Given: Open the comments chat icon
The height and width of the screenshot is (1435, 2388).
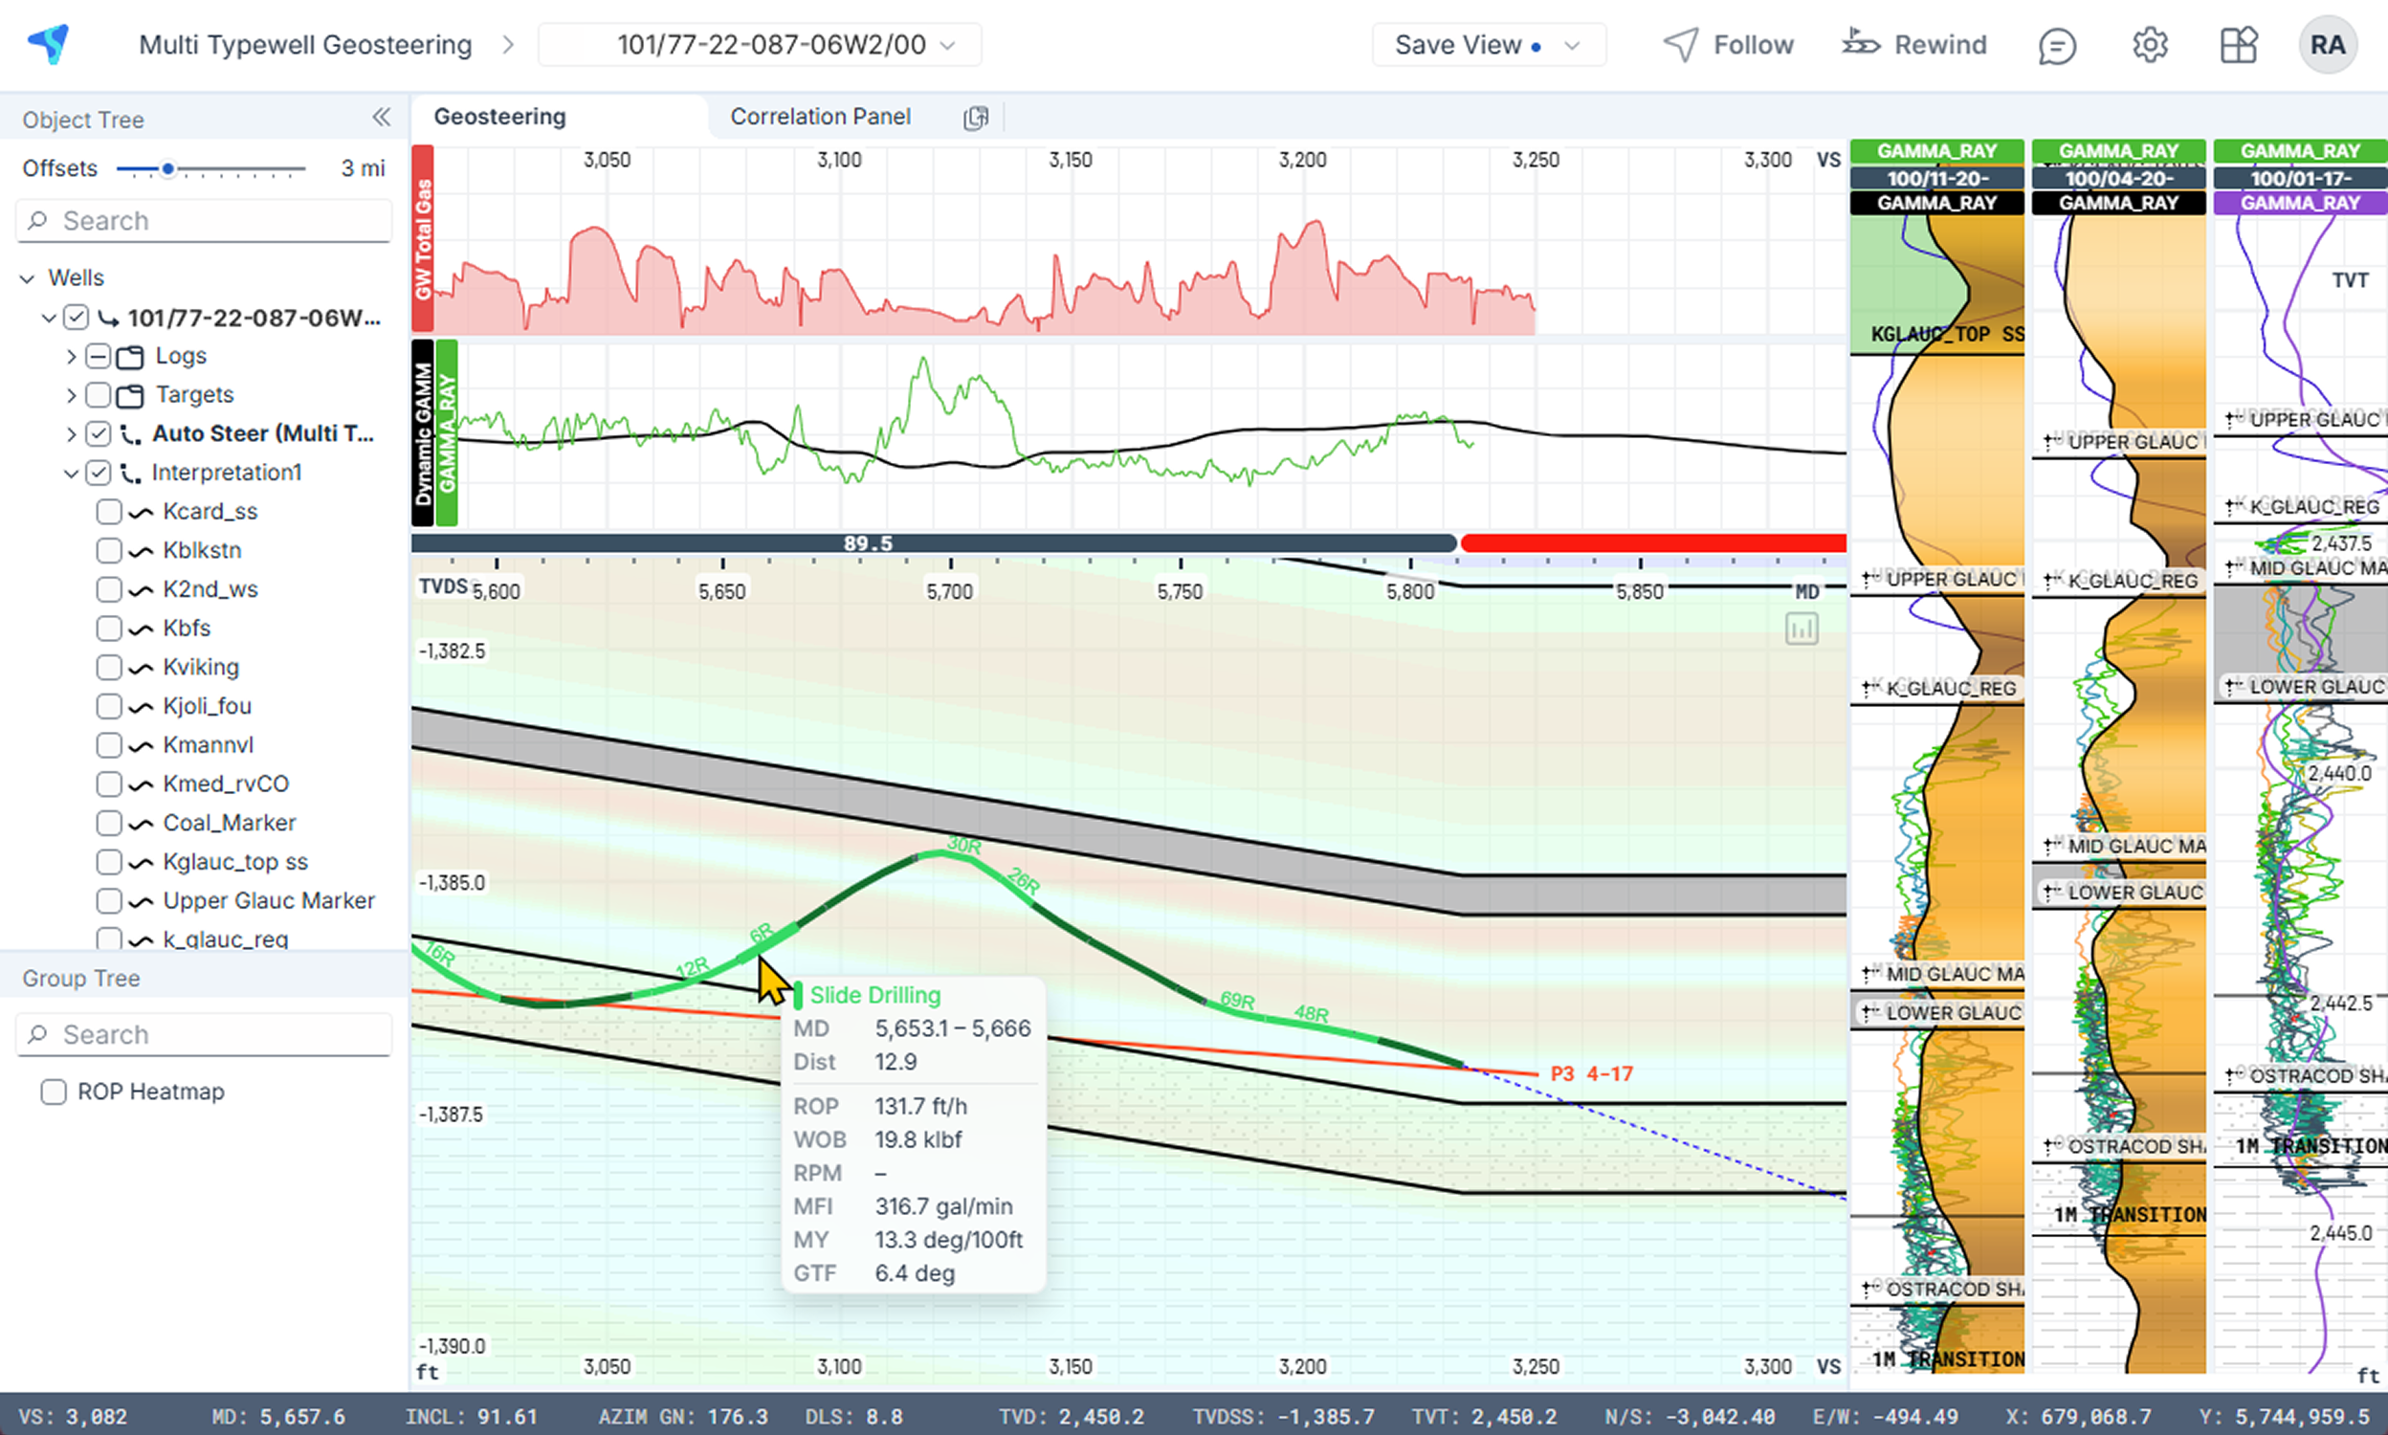Looking at the screenshot, I should (2056, 46).
